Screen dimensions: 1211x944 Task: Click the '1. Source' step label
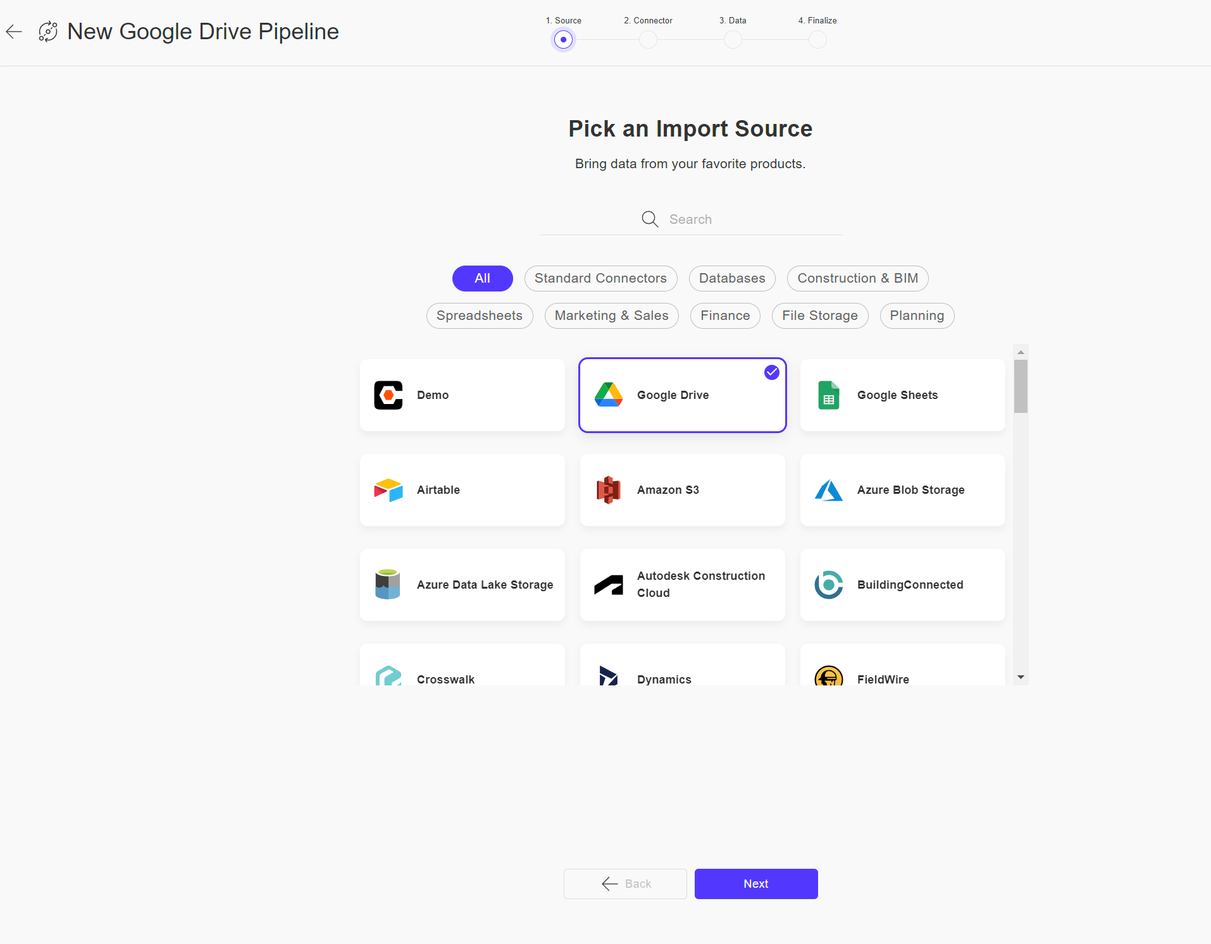563,20
